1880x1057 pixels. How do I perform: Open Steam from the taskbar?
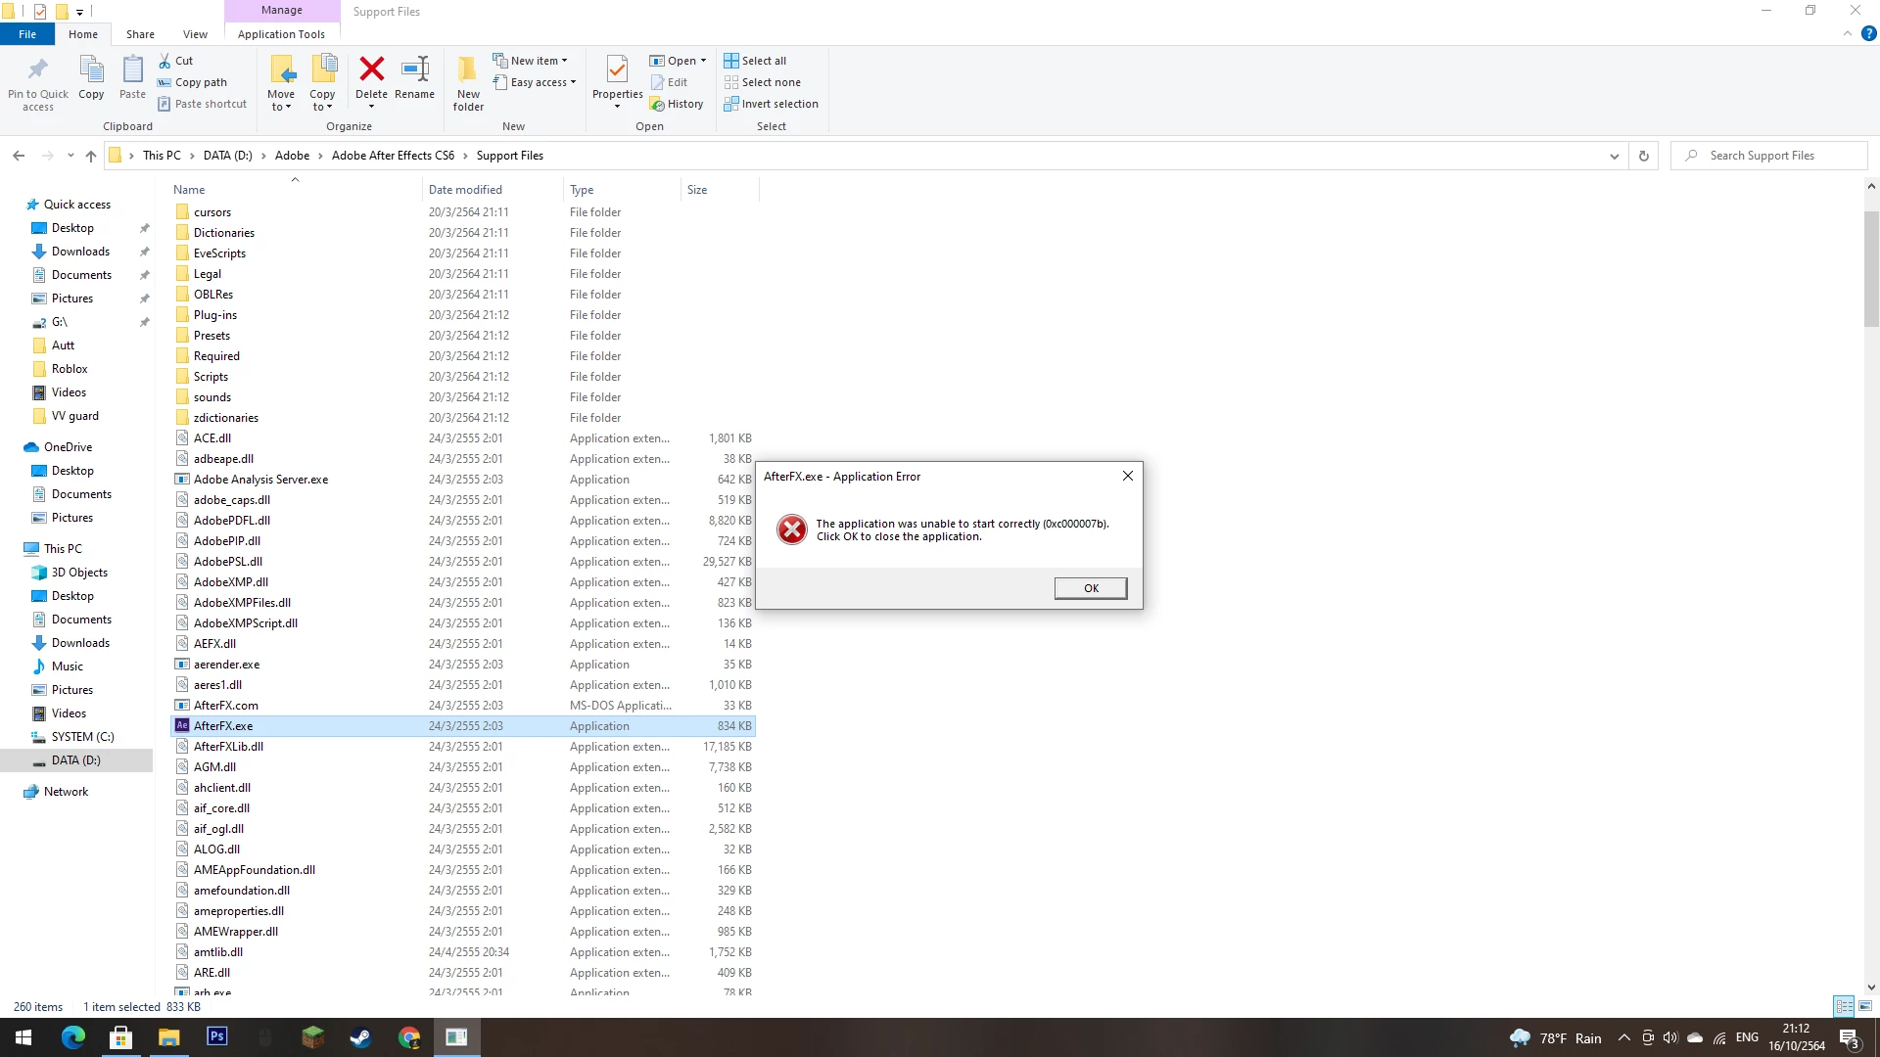pos(360,1036)
